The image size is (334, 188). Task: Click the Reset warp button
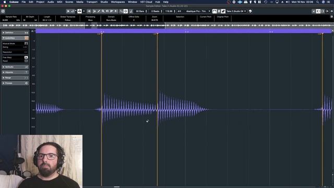coord(26,61)
